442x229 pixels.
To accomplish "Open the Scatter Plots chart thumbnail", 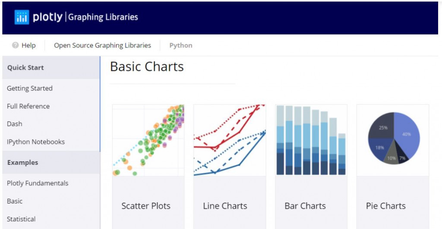I will pos(148,140).
